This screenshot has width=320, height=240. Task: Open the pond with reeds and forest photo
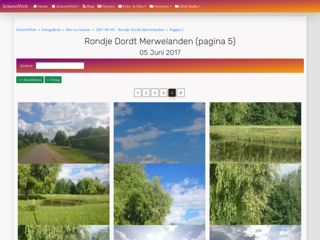255,133
